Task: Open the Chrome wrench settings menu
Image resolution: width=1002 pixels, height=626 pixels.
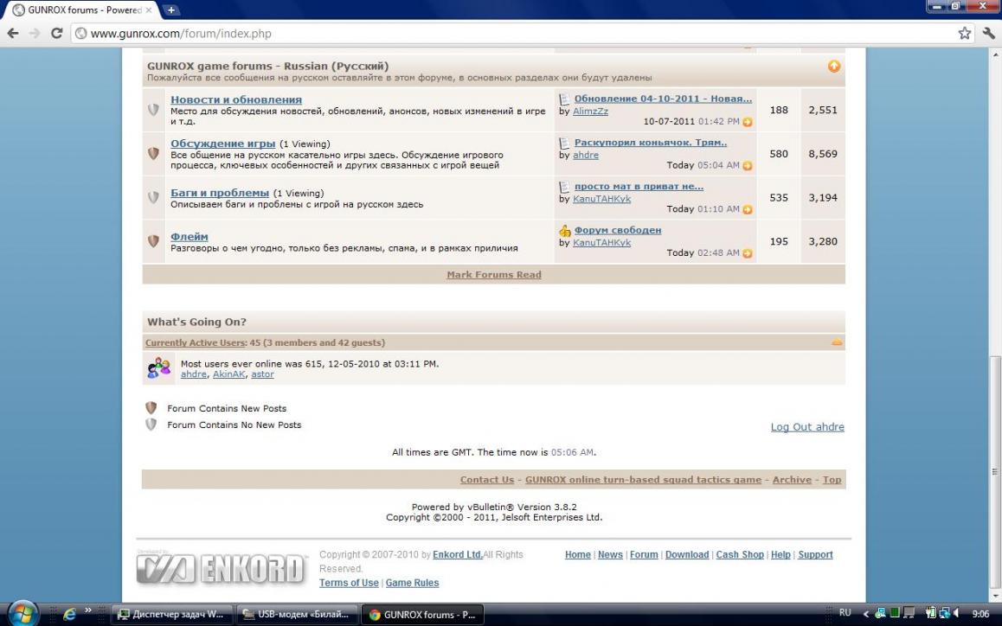Action: 989,33
